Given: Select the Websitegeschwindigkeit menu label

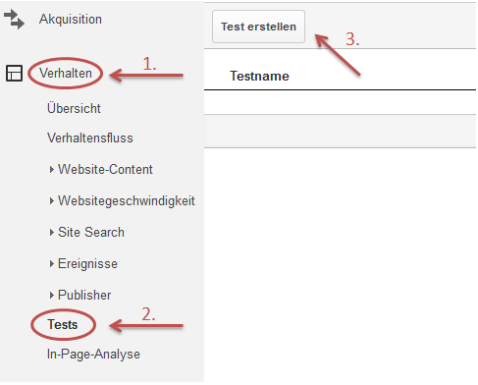Looking at the screenshot, I should coord(127,201).
